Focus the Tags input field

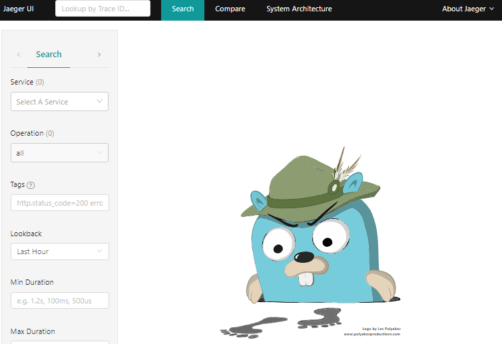pyautogui.click(x=60, y=202)
